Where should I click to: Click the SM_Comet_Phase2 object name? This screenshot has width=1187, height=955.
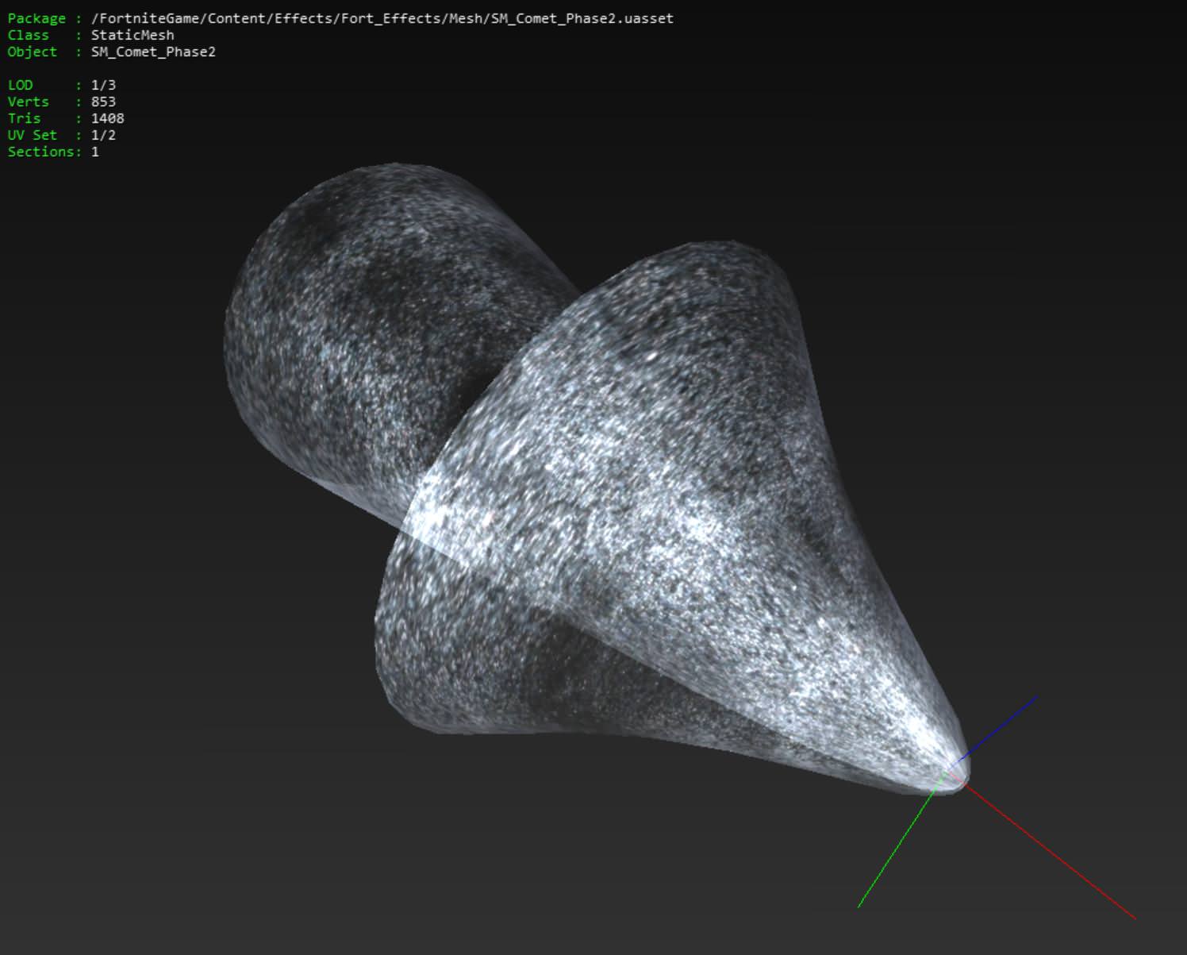(x=153, y=52)
